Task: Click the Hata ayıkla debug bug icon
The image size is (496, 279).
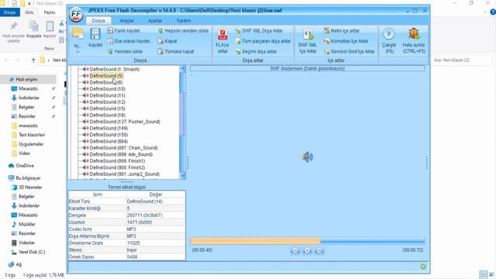Action: pyautogui.click(x=414, y=33)
